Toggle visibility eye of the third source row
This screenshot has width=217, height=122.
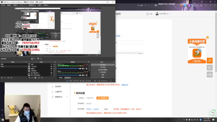(x=51, y=69)
